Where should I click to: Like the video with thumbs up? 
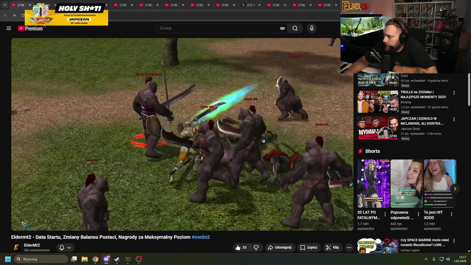(241, 247)
